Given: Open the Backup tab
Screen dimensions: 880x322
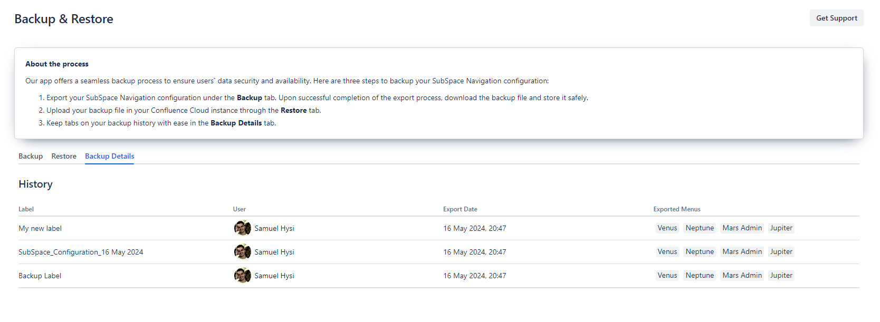Looking at the screenshot, I should pos(31,156).
